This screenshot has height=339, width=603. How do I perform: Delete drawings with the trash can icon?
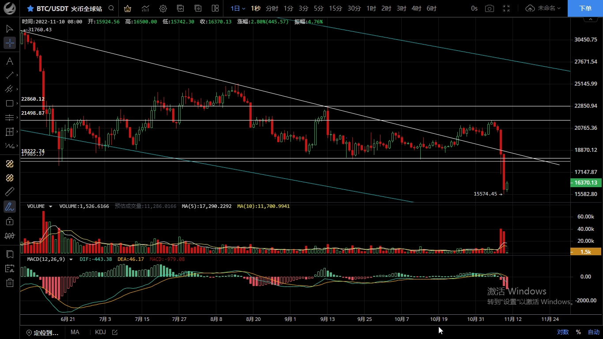[9, 283]
